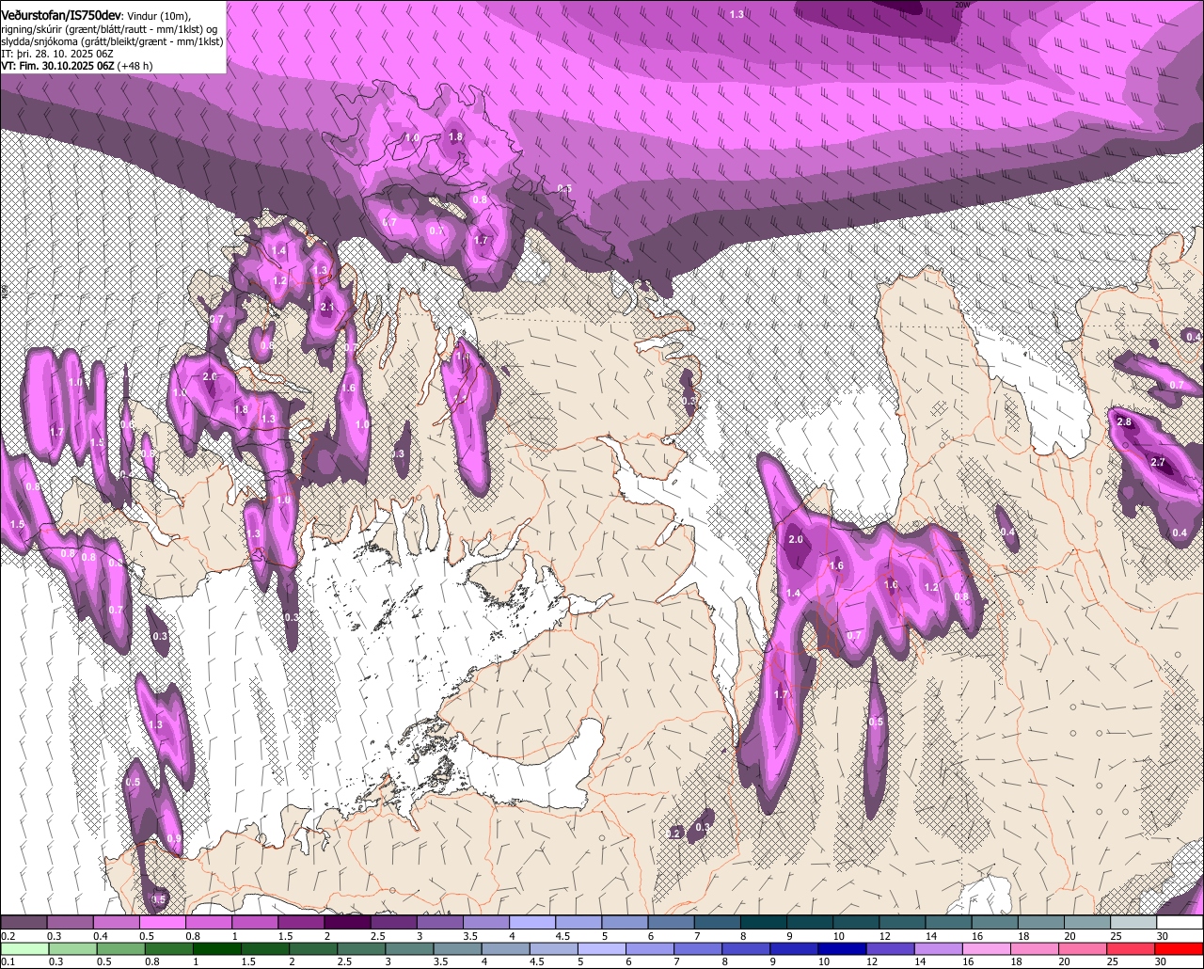Viewport: 1204px width, 969px height.
Task: Click the 'VT: Fim. 30.10.2025 06Z' valid time
Action: point(58,66)
